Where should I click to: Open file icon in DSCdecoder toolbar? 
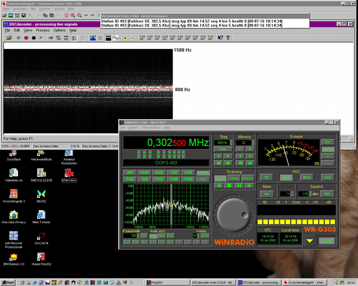9,38
